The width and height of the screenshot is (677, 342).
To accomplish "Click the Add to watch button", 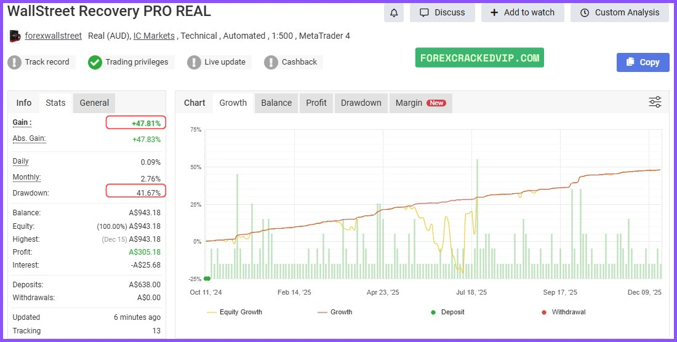I will click(x=523, y=12).
